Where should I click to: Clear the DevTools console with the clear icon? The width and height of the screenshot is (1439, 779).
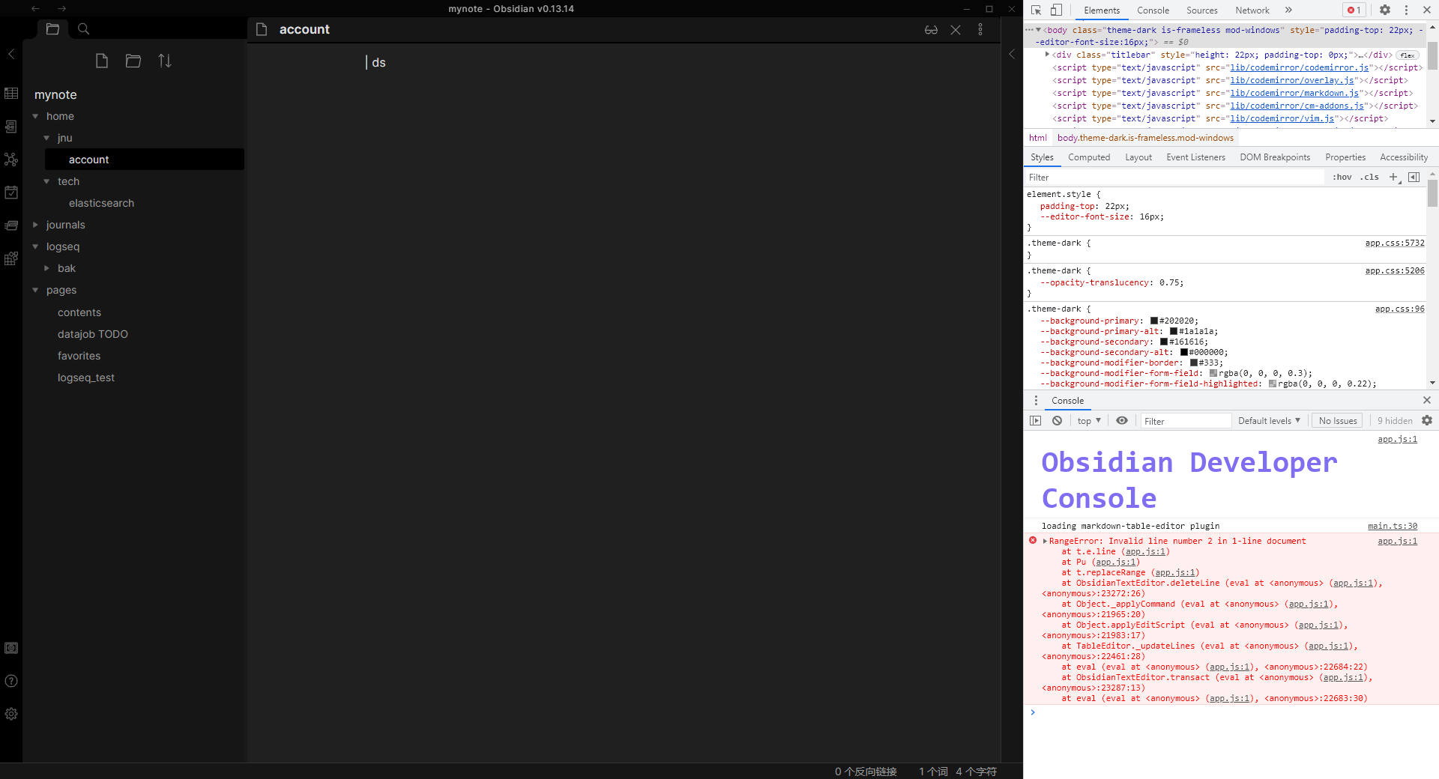[1057, 420]
